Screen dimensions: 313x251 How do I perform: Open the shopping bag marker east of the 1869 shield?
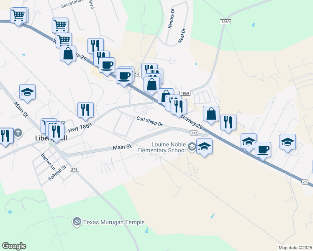(211, 114)
